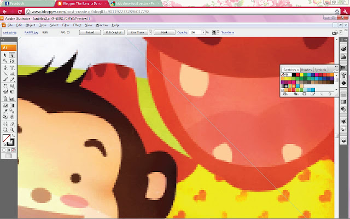Viewport: 350px width, 219px height.
Task: Collapse Swatches panel group double-arrow
Action: (336, 67)
